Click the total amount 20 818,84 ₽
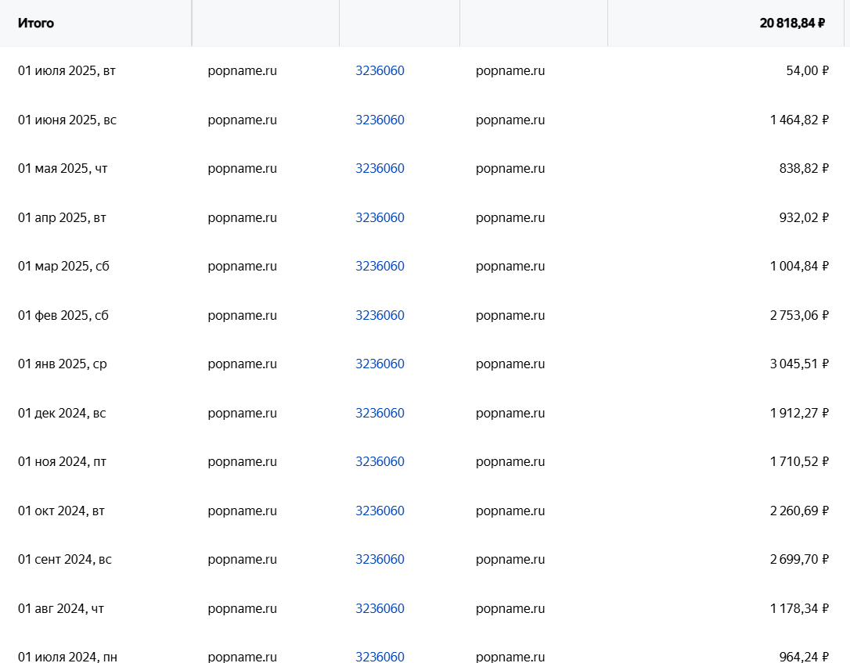The width and height of the screenshot is (850, 663). click(793, 23)
